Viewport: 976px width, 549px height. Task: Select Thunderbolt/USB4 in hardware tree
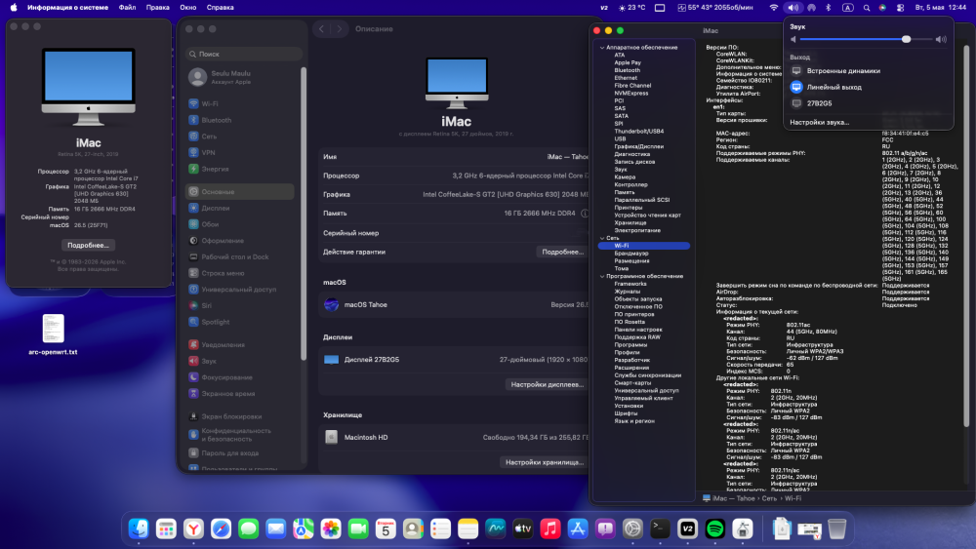[x=638, y=132]
